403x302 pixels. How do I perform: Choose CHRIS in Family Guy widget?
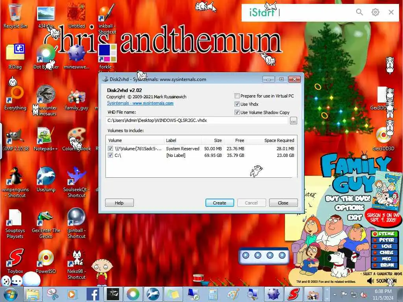tap(385, 252)
